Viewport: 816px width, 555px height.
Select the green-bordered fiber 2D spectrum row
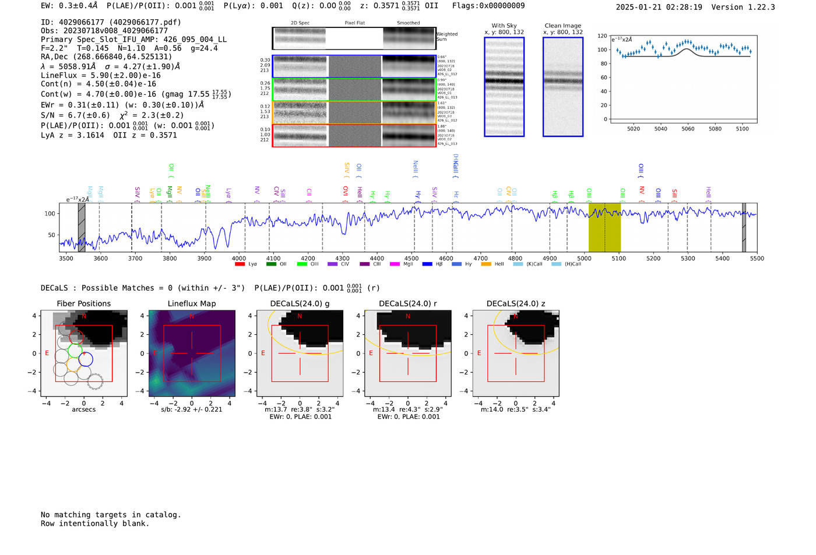(x=354, y=89)
